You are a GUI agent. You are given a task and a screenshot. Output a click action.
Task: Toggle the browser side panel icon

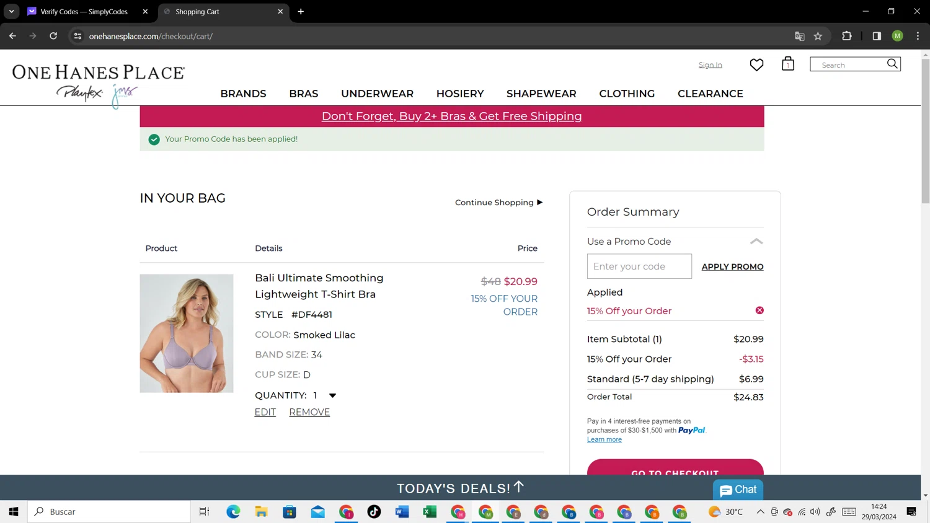(x=877, y=36)
